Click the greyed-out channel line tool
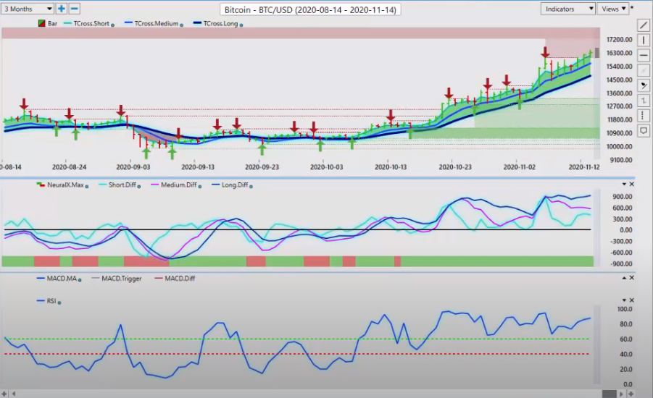653x398 pixels. [x=644, y=70]
